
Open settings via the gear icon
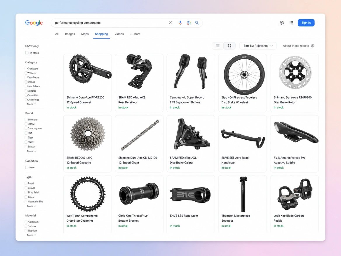282,23
